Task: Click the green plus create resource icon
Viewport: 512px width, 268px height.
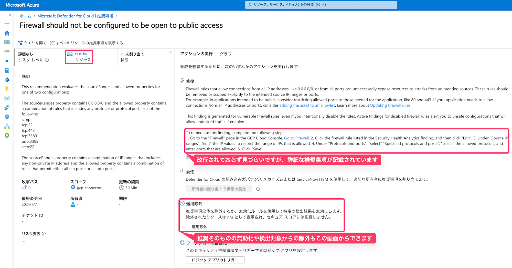Action: tap(7, 24)
